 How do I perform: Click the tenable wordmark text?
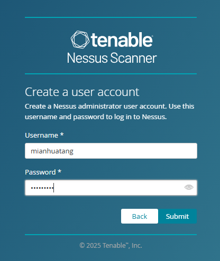click(121, 40)
